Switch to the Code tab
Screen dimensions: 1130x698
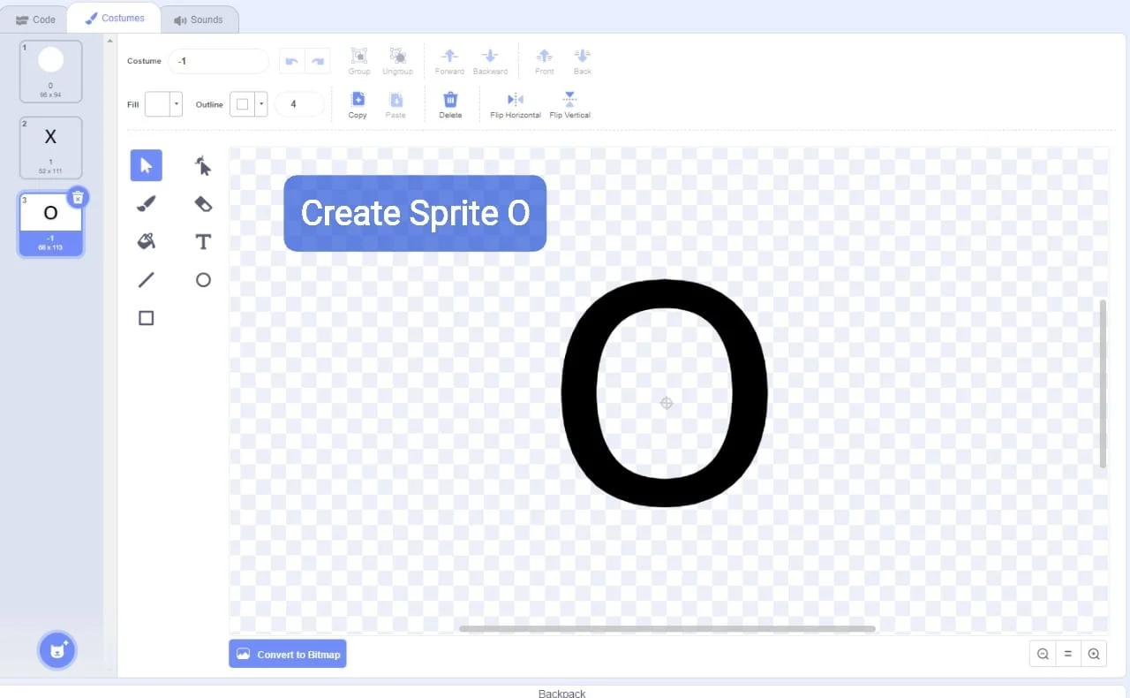point(35,19)
